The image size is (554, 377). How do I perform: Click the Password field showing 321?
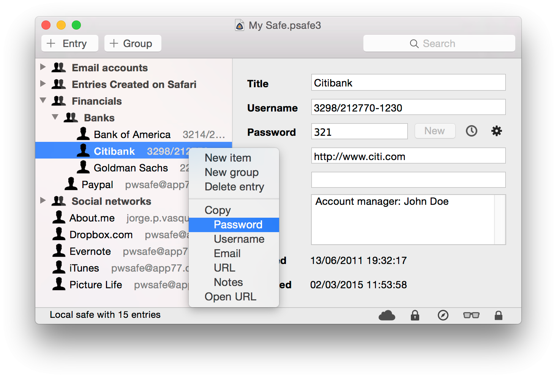(x=360, y=131)
